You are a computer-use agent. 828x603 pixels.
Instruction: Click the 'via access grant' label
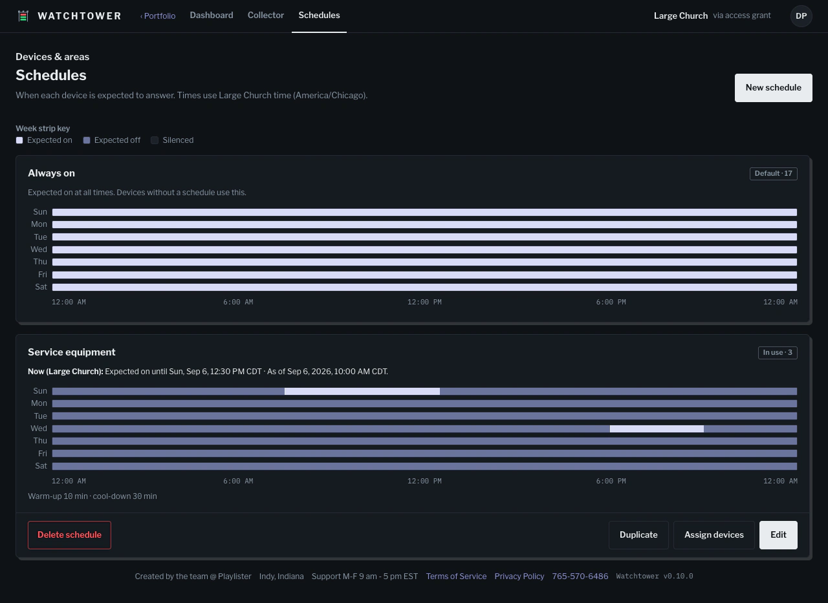click(x=742, y=16)
